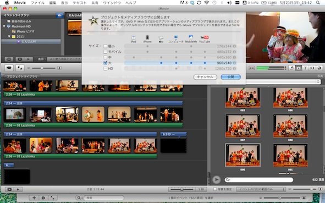This screenshot has height=203, width=325.
Task: Click the camera import button
Action: click(9, 68)
